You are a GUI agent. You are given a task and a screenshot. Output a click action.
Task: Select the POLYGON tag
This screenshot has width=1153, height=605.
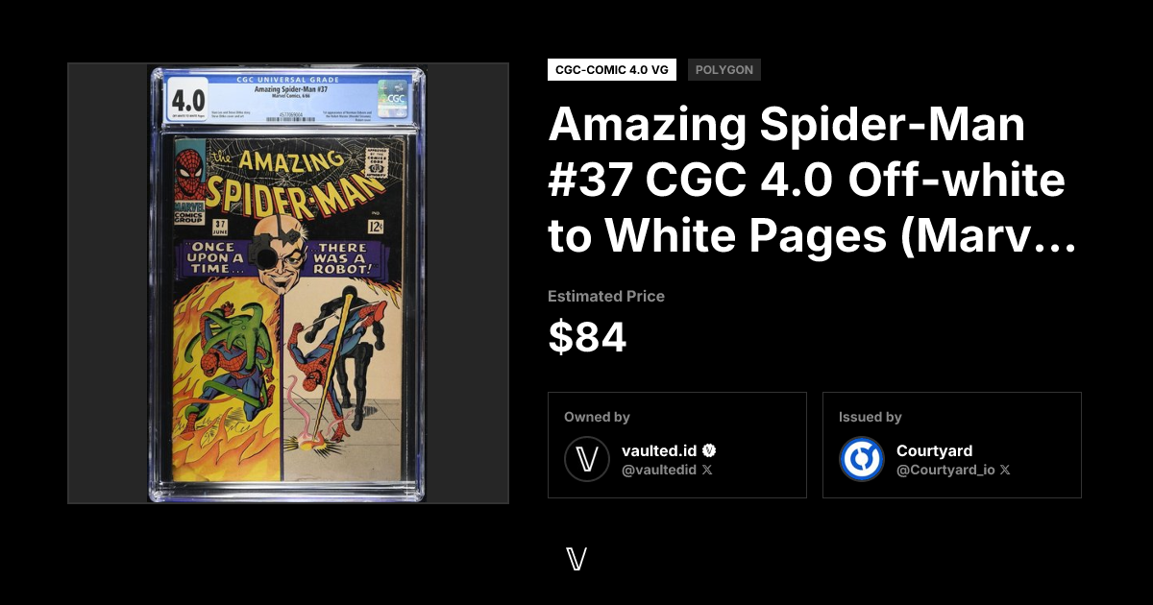pos(724,70)
